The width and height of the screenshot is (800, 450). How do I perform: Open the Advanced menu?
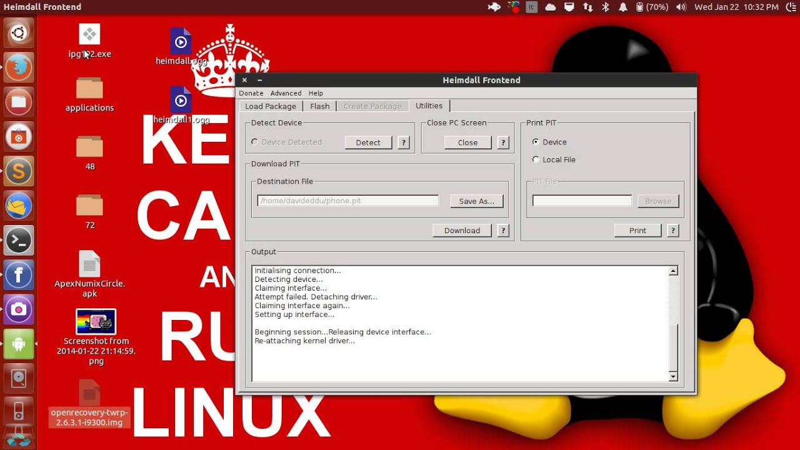(286, 93)
